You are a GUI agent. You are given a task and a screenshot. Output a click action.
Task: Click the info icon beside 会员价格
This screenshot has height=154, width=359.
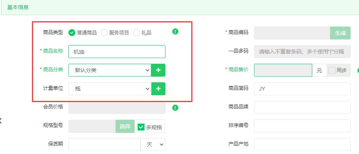(x=175, y=108)
